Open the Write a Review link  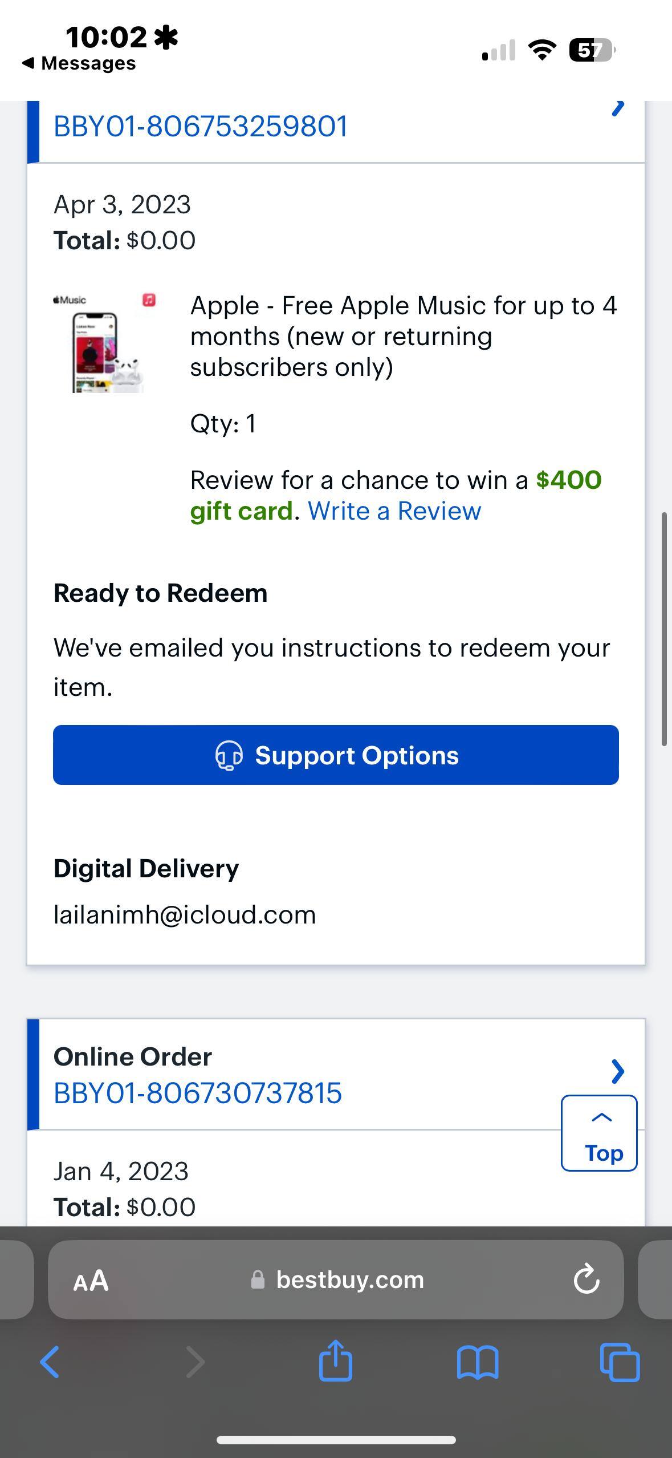tap(394, 511)
